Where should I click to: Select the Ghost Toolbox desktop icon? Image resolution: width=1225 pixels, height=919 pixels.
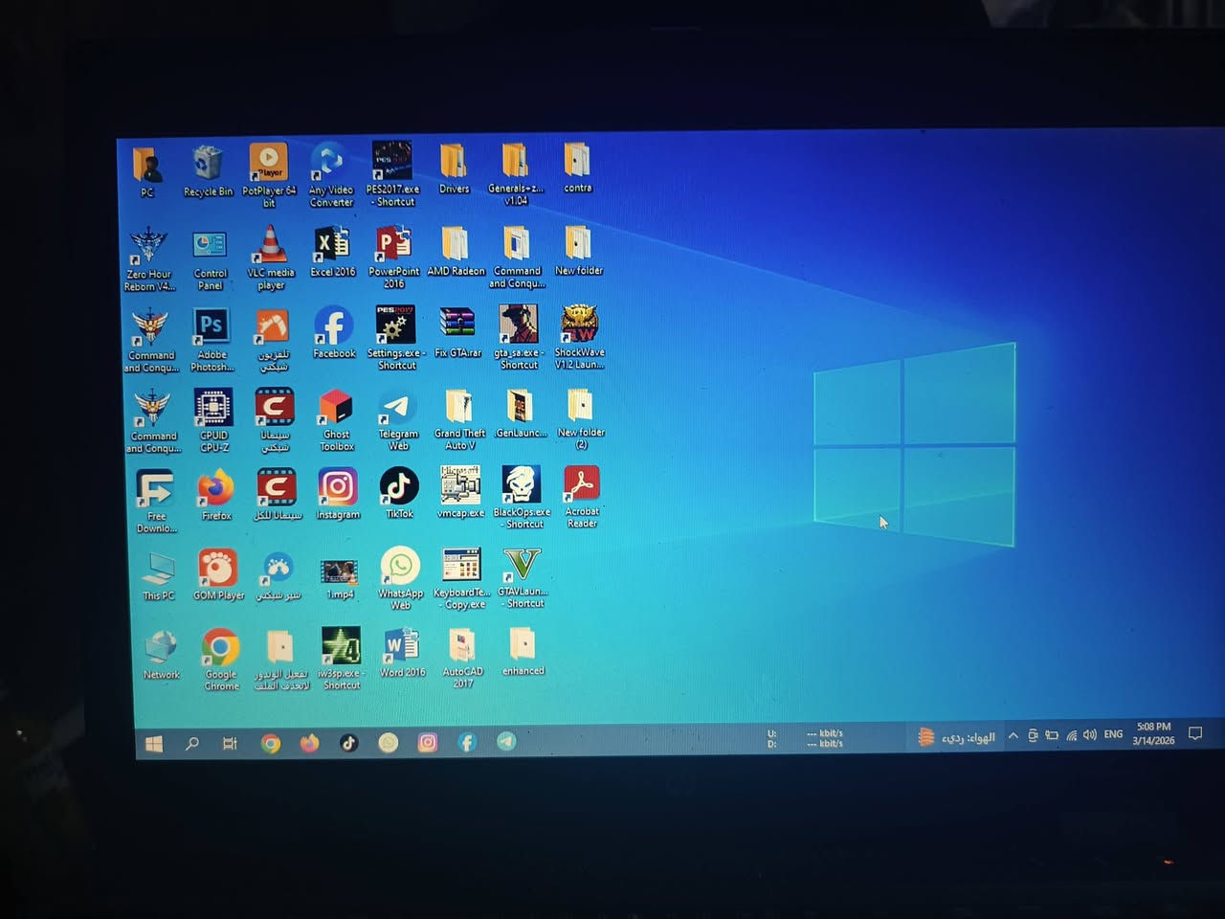tap(336, 408)
